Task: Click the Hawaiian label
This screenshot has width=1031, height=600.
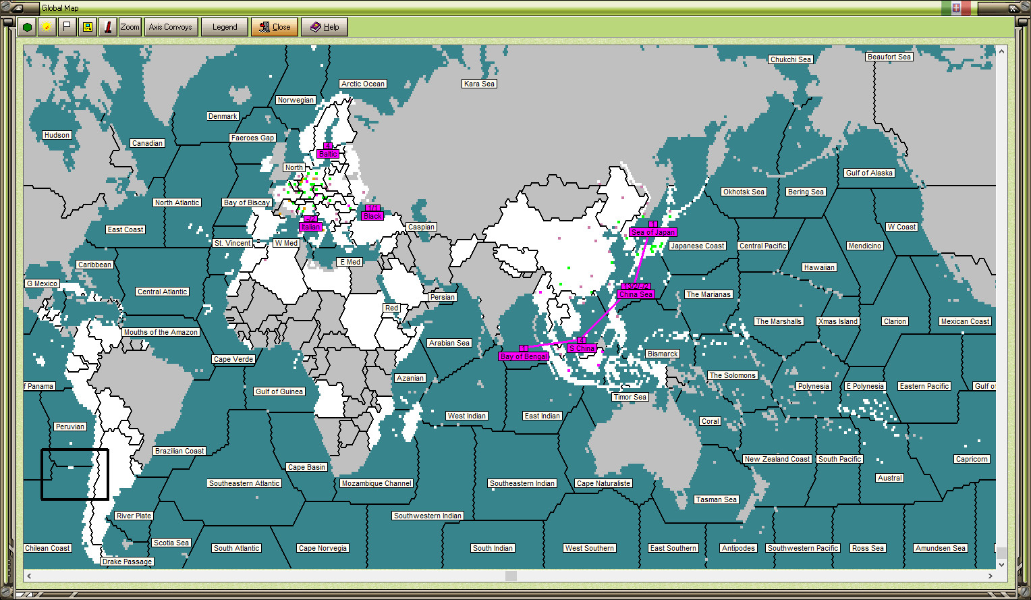Action: pyautogui.click(x=819, y=267)
